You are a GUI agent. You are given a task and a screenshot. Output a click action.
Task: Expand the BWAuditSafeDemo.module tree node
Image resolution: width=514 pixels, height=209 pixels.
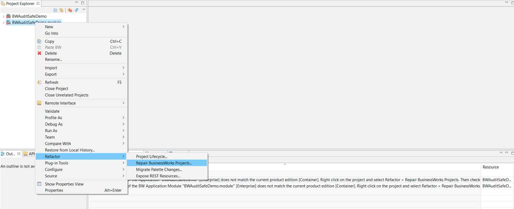click(x=3, y=22)
